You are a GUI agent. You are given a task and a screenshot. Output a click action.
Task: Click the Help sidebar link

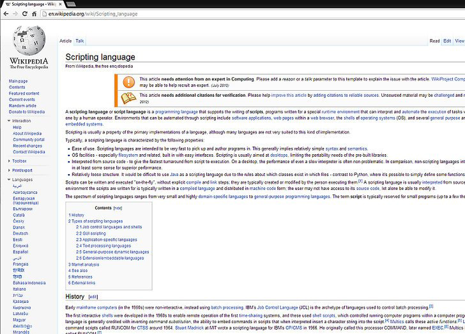coord(17,127)
